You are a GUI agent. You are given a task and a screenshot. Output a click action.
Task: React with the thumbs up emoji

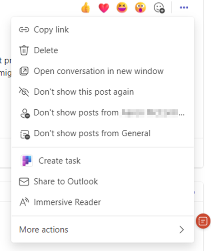pos(85,8)
